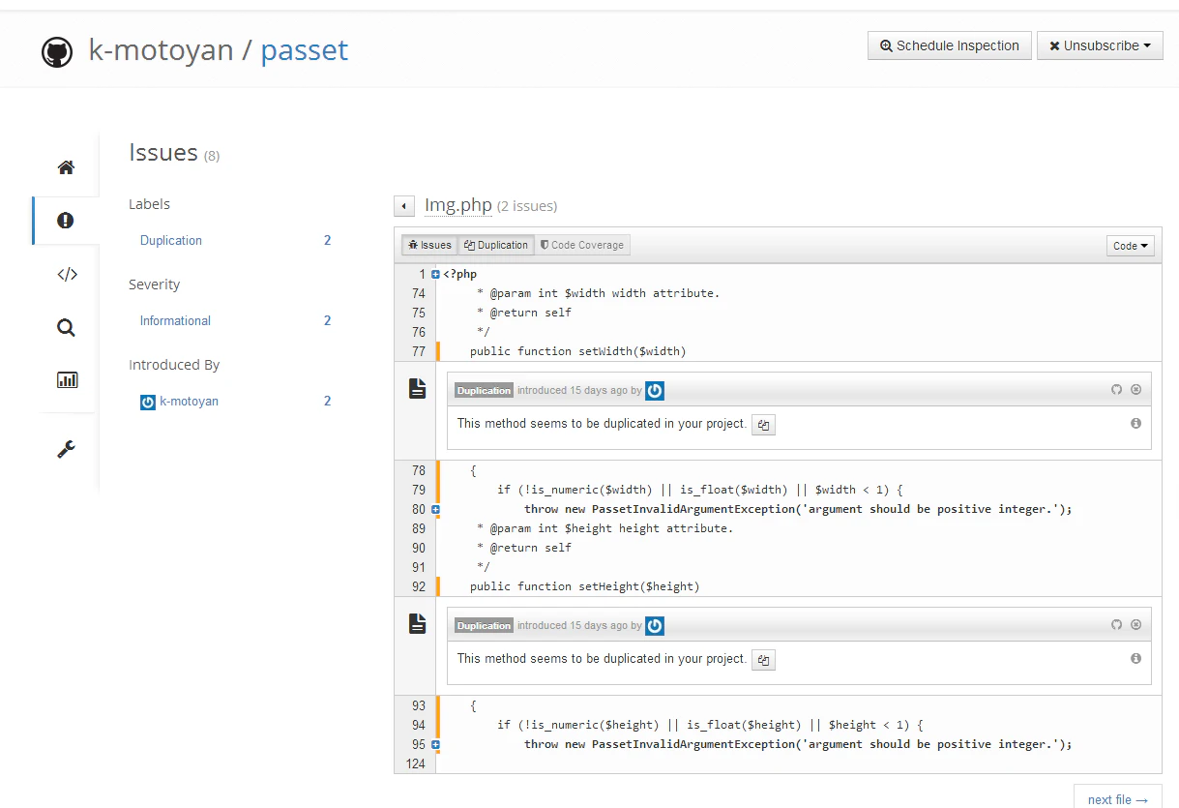Filter by Informational severity

[175, 321]
